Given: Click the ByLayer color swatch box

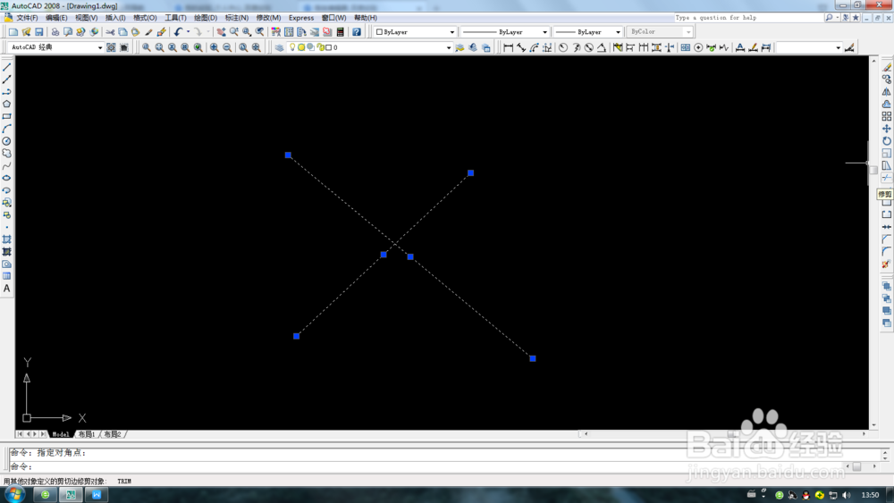Looking at the screenshot, I should [x=379, y=32].
